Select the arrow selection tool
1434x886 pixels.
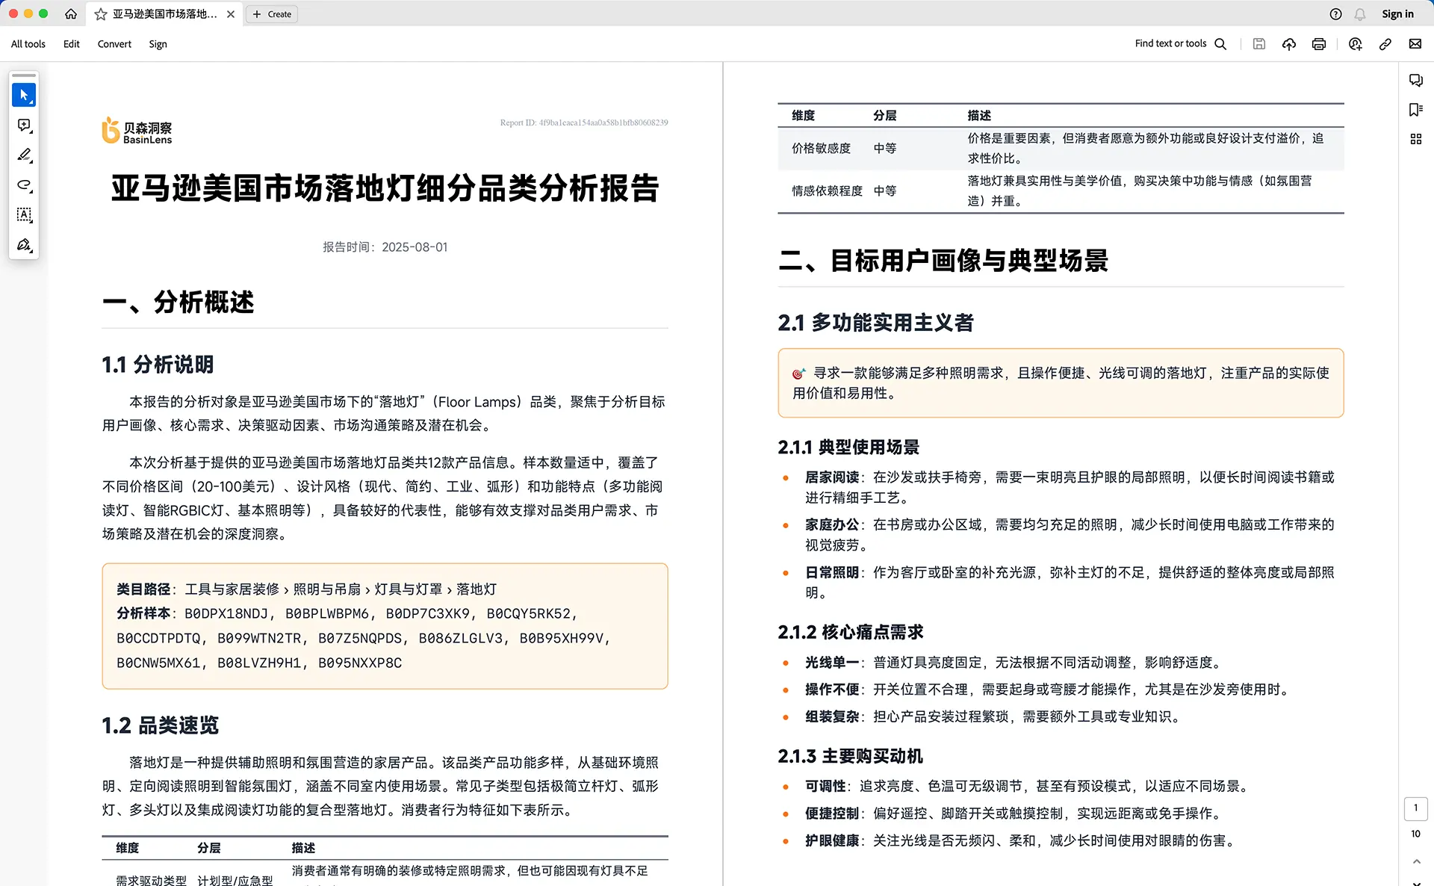24,95
